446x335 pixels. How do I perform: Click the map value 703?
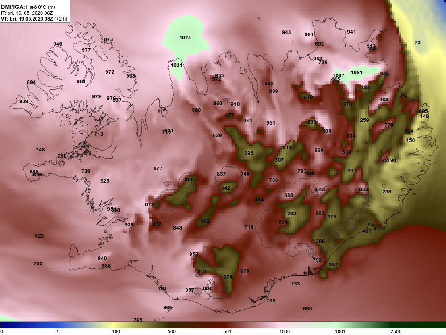pos(38,264)
